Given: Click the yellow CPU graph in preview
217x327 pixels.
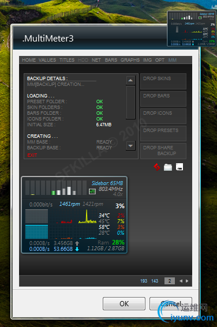Looking at the screenshot, I should pos(87,217).
